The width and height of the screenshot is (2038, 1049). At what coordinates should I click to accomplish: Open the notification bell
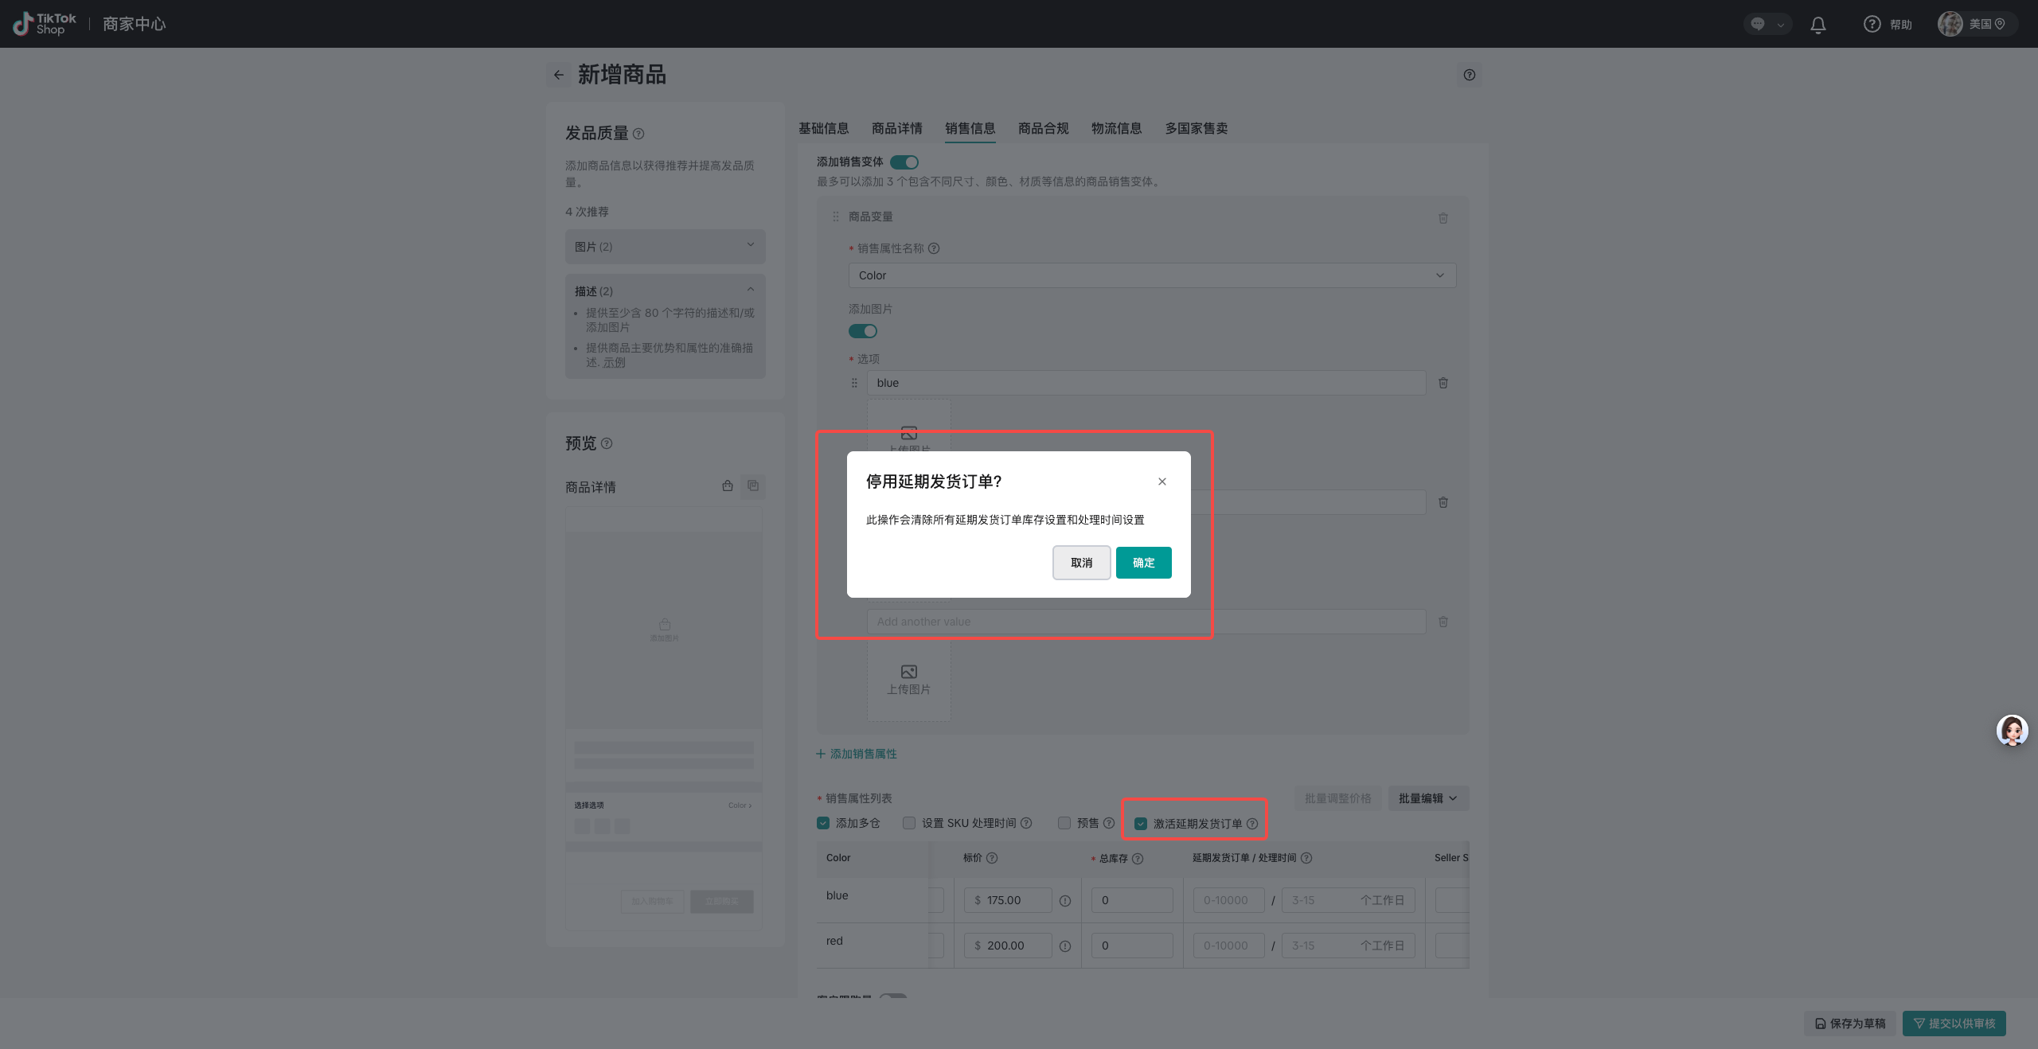[1817, 25]
